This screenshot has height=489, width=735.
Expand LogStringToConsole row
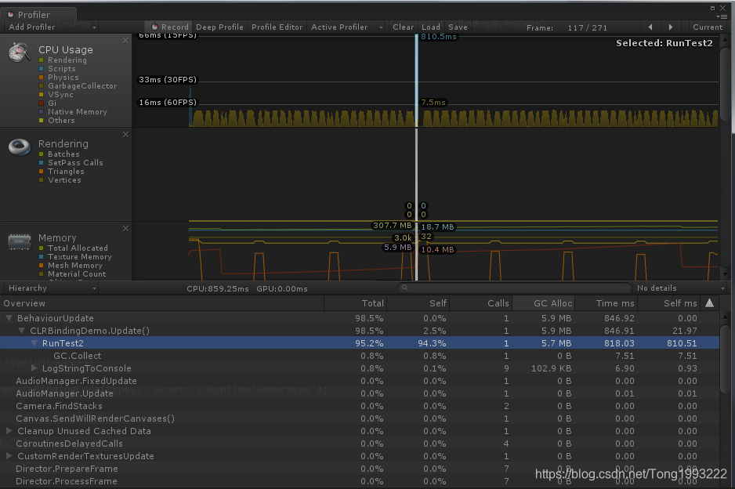pyautogui.click(x=34, y=368)
